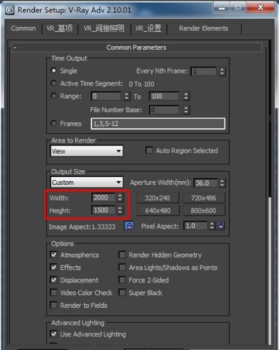Select the Range radio button
The width and height of the screenshot is (279, 350).
(x=53, y=96)
